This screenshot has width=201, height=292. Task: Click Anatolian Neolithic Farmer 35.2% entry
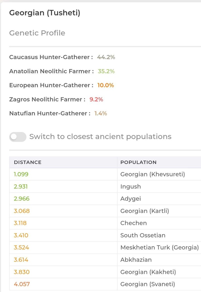[x=62, y=71]
